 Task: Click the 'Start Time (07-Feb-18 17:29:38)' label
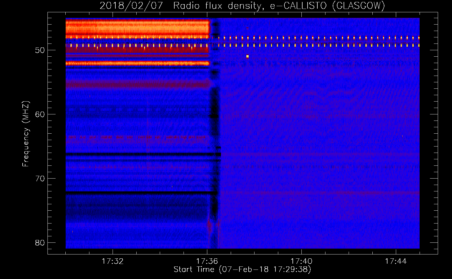(242, 270)
